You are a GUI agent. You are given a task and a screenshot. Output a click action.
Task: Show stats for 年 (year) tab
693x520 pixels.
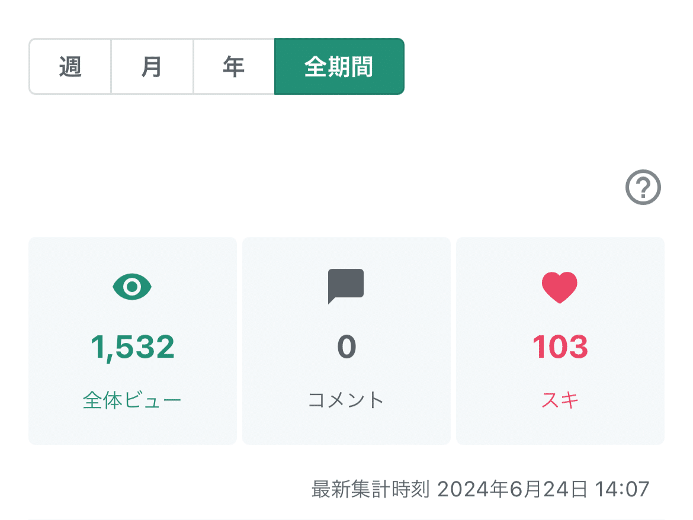tap(234, 67)
